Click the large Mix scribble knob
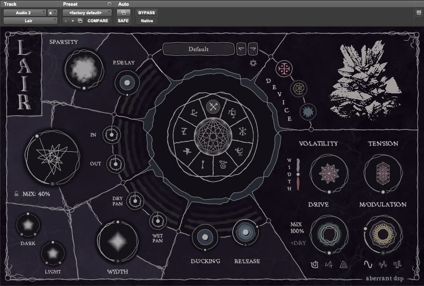Viewport: 424px width, 286px height. 52,157
